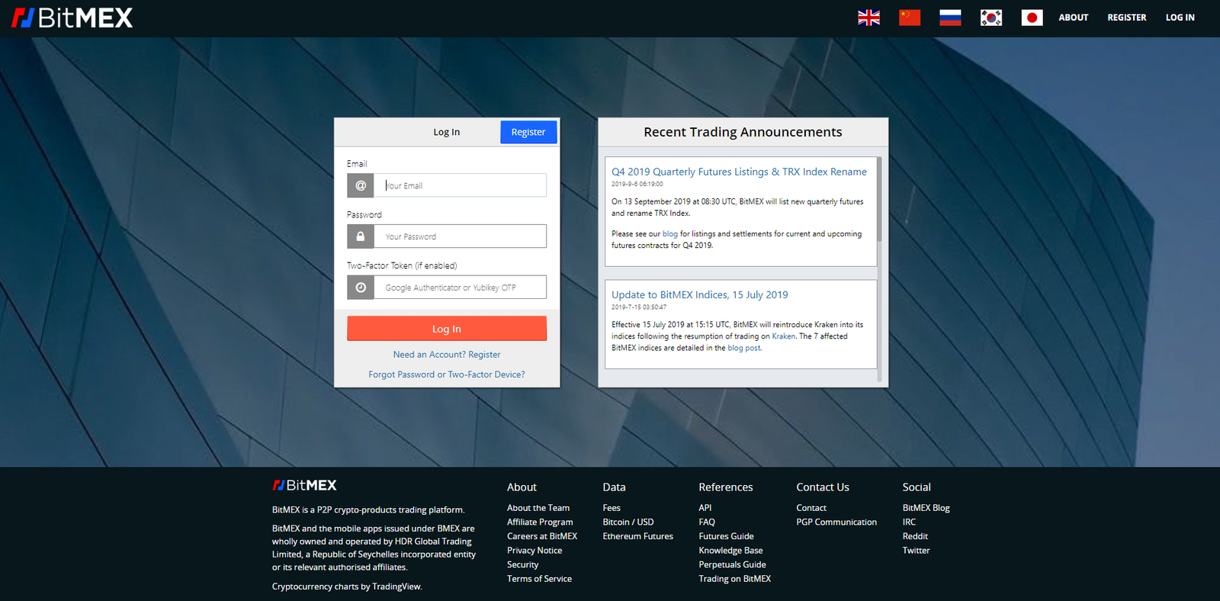Click the @ icon beside Email field
The height and width of the screenshot is (601, 1220).
361,185
